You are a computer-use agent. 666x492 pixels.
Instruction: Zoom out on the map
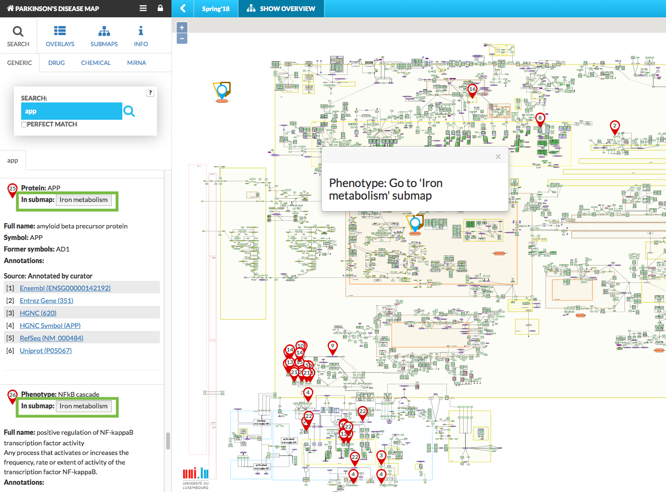click(x=182, y=38)
